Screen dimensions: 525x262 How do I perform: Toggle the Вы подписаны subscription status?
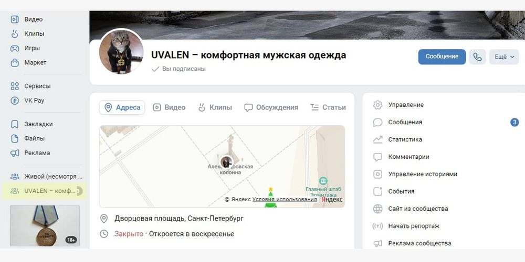click(x=178, y=69)
